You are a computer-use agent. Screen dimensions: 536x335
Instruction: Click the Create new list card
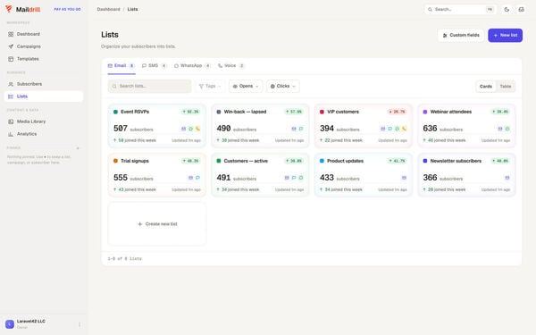coord(157,224)
